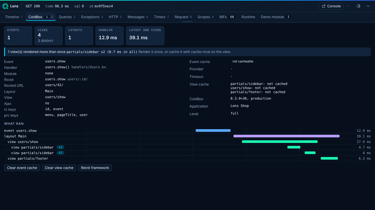Viewport: 375px width, 210px height.
Task: Click the Handler 12.9 ms card
Action: (x=110, y=36)
